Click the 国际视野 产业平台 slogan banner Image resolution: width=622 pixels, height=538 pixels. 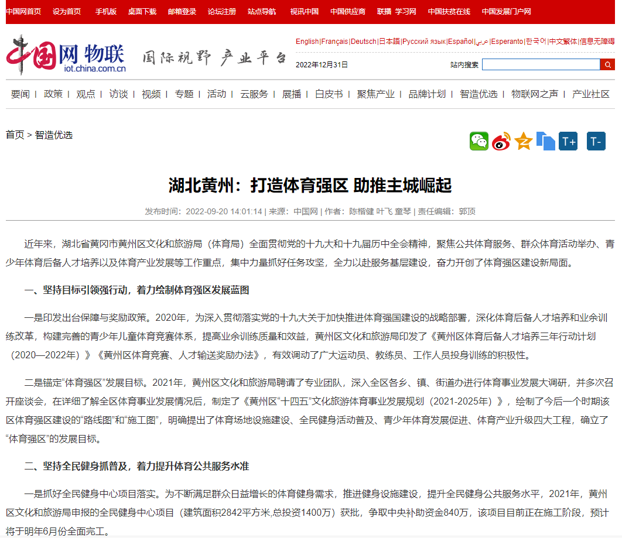(x=214, y=57)
